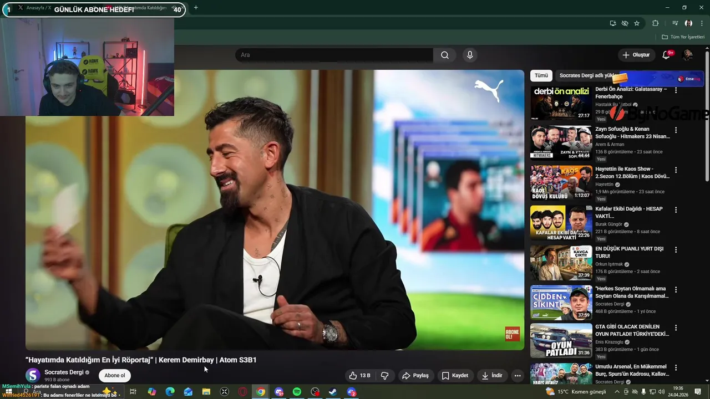Image resolution: width=710 pixels, height=399 pixels.
Task: Open Derbi Ön Analizi video thumbnail
Action: 561,103
